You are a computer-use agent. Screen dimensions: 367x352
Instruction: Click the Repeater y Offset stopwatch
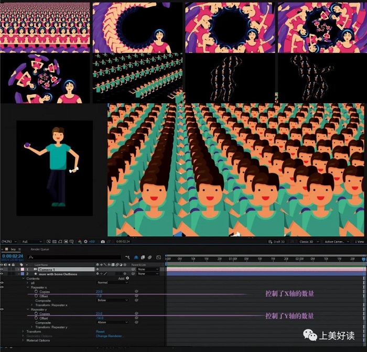36,318
